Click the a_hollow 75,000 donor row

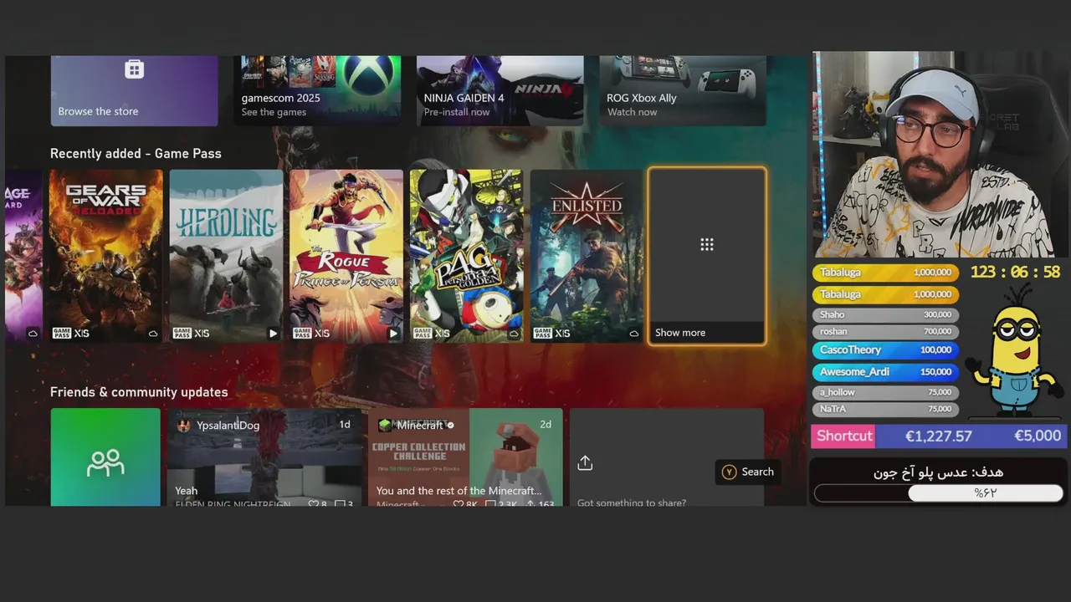[x=885, y=392]
